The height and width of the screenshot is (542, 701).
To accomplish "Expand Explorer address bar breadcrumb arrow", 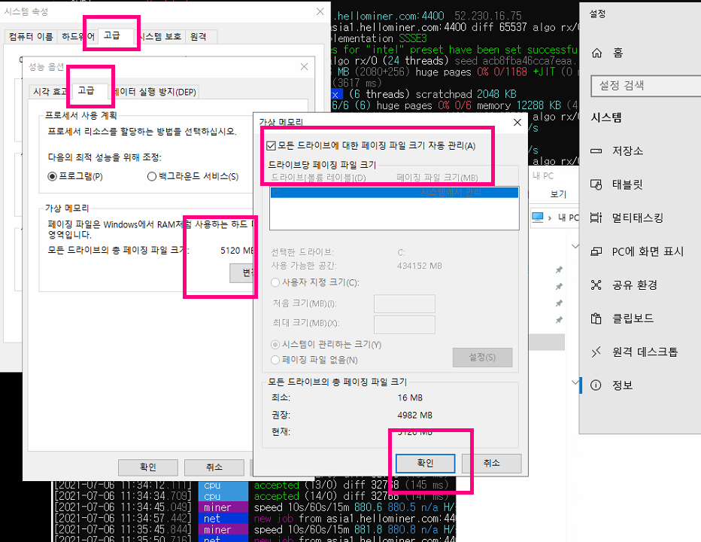I will pos(550,218).
